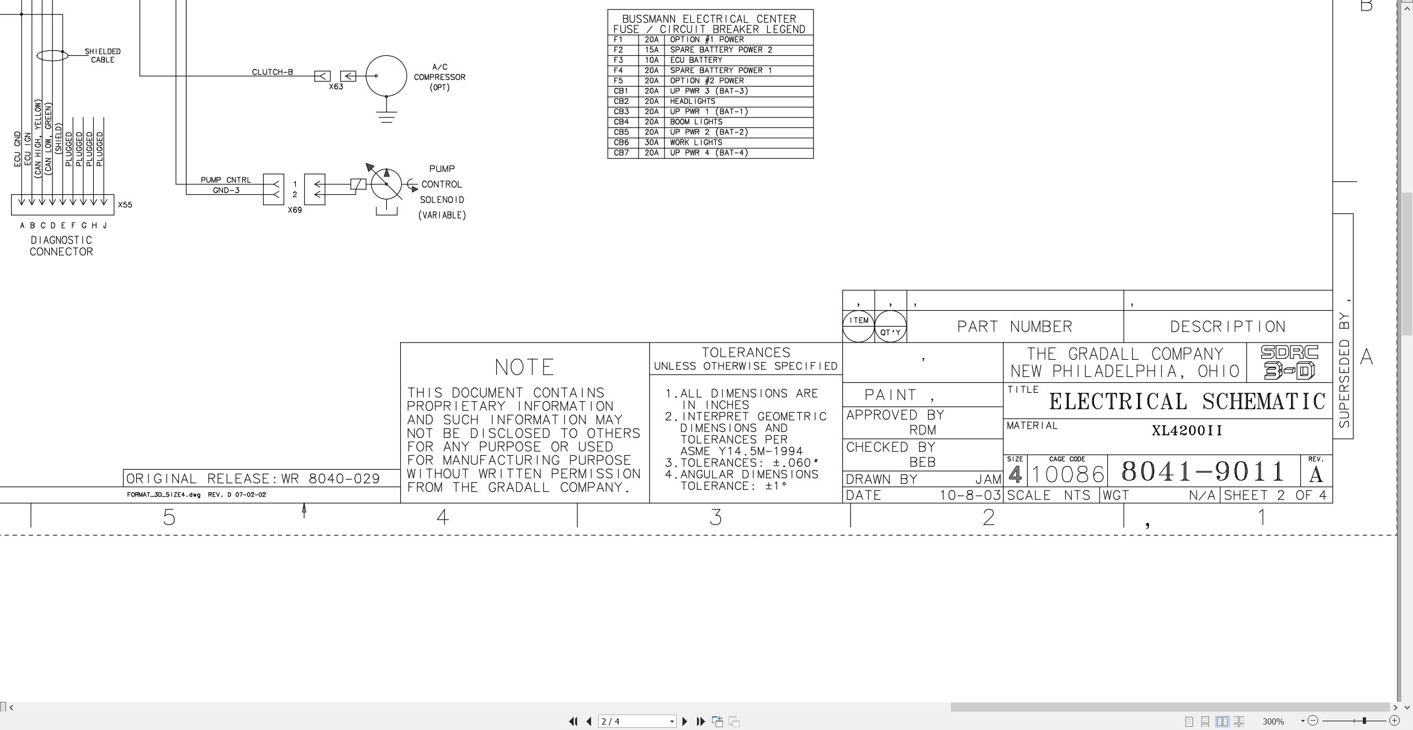Click the CAGE CODE value 10086
Screen dimensions: 1413x730
coord(1067,475)
